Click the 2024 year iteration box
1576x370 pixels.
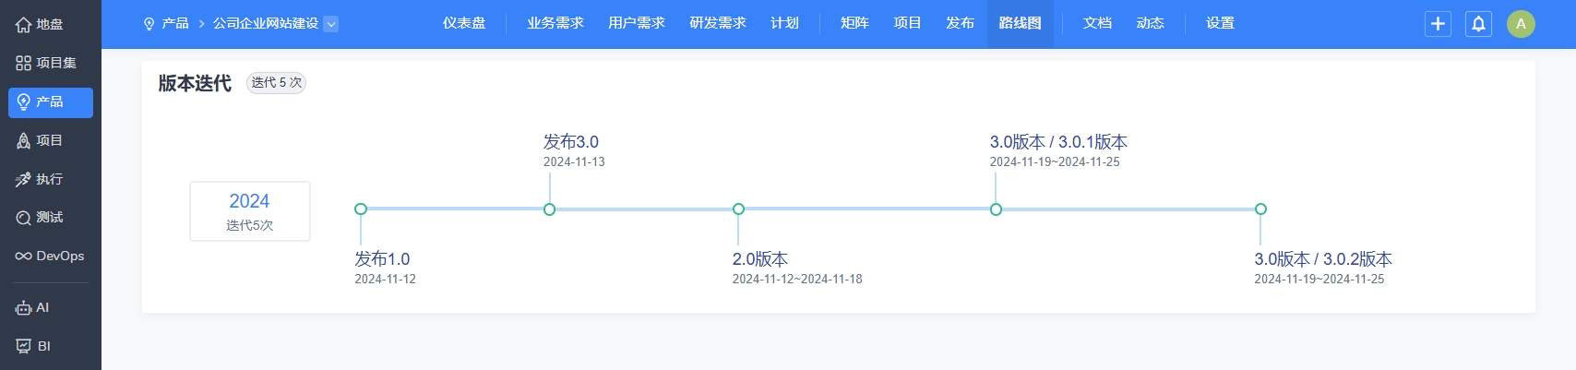[x=250, y=211]
